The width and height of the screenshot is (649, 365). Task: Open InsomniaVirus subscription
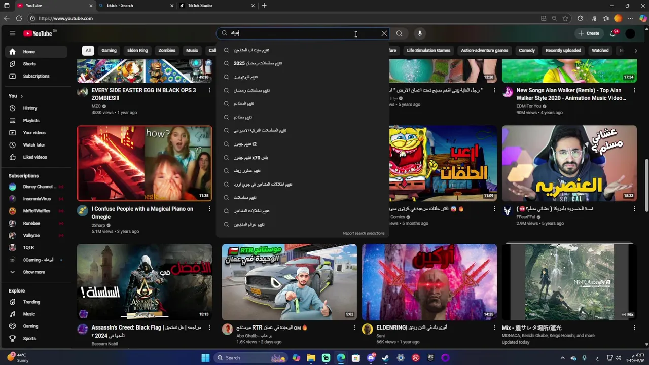(36, 199)
